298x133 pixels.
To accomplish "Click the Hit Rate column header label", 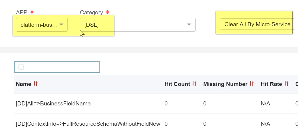I will pyautogui.click(x=271, y=84).
